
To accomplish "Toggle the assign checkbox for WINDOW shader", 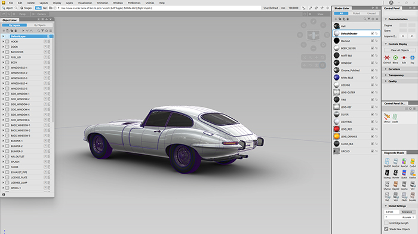I will 373,63.
